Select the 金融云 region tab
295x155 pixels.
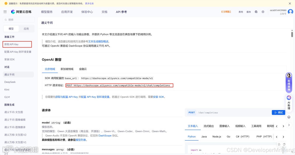(83, 69)
